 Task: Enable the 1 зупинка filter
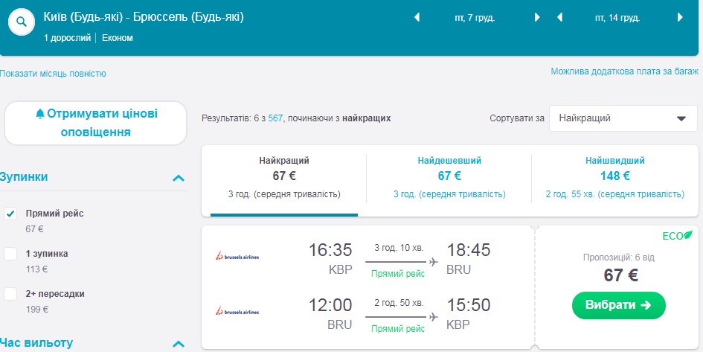pos(11,254)
